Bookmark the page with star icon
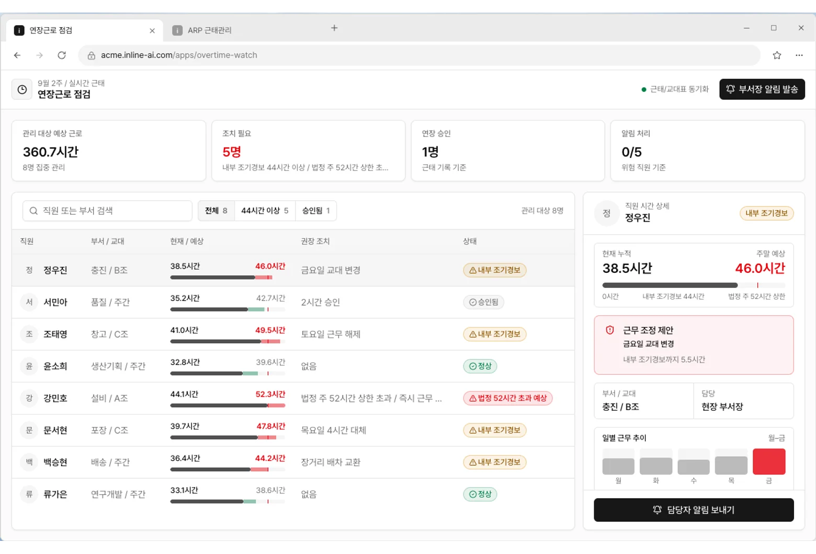 coord(777,55)
